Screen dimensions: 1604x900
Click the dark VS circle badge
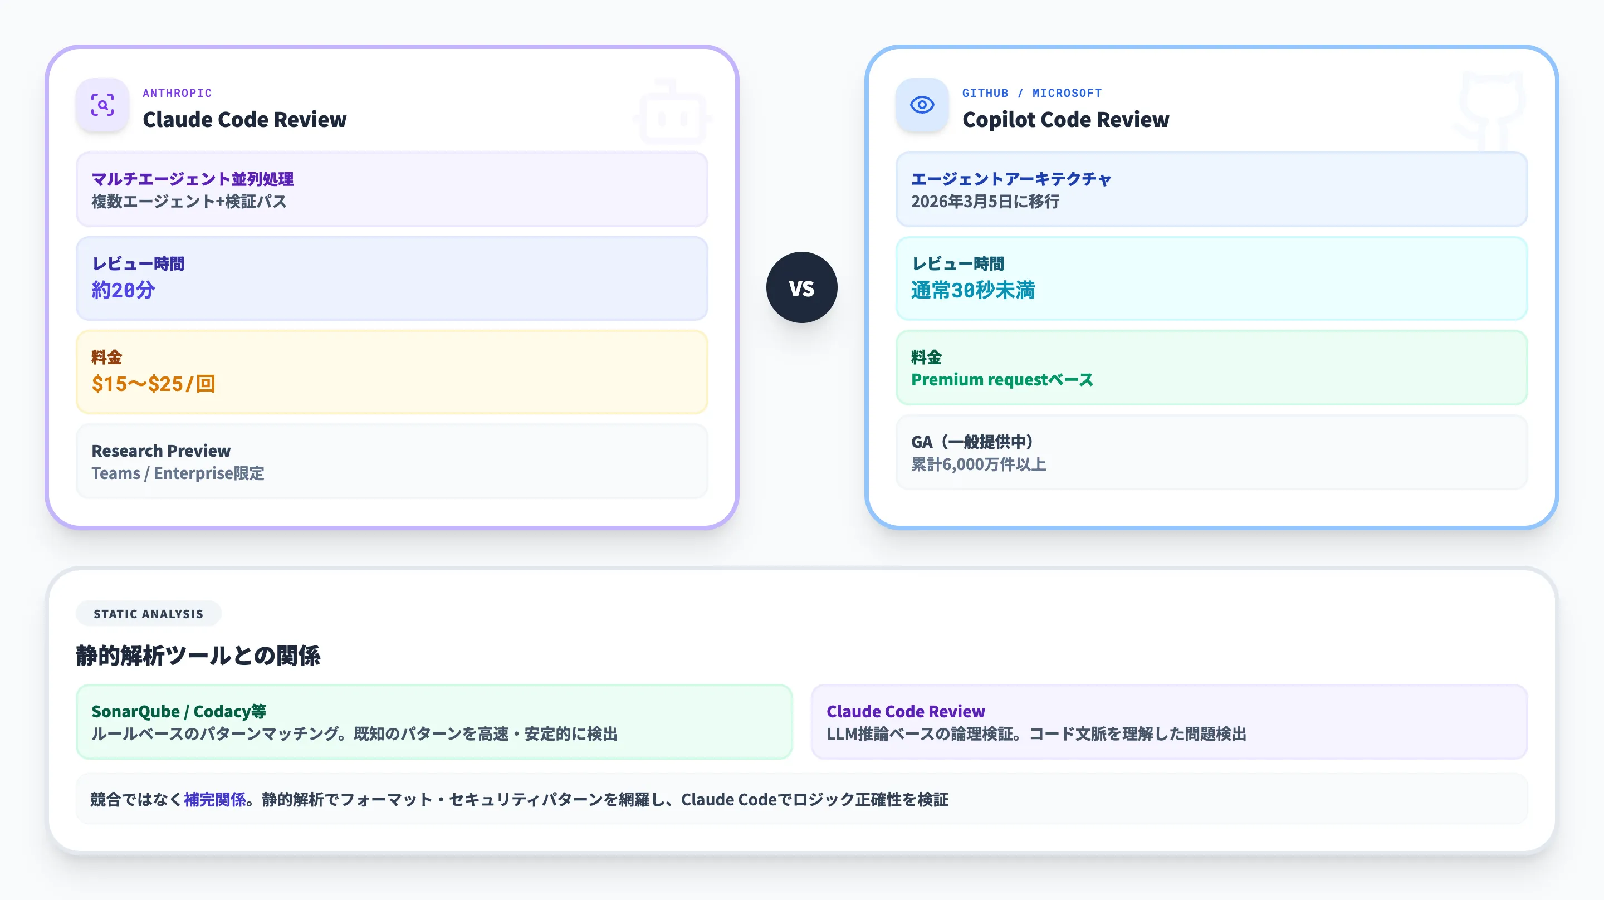pos(802,288)
